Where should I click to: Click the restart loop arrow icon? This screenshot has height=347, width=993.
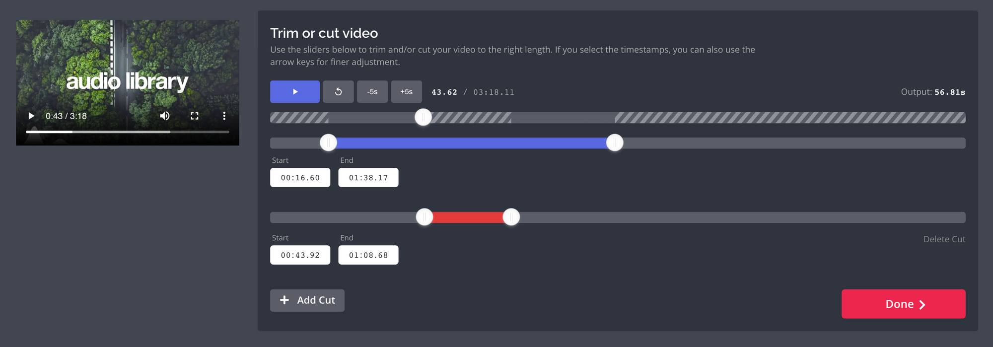click(x=338, y=92)
